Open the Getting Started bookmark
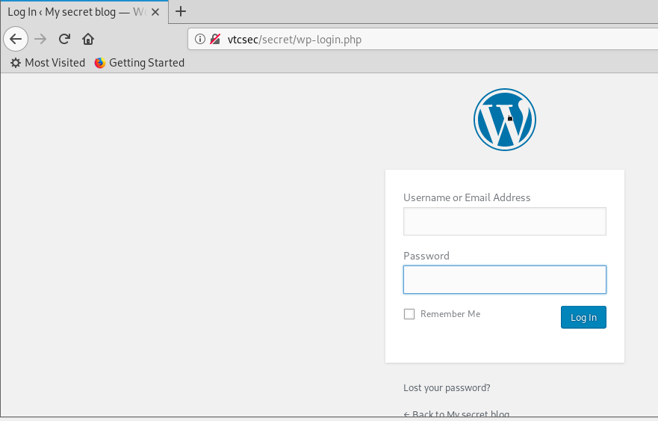 146,63
